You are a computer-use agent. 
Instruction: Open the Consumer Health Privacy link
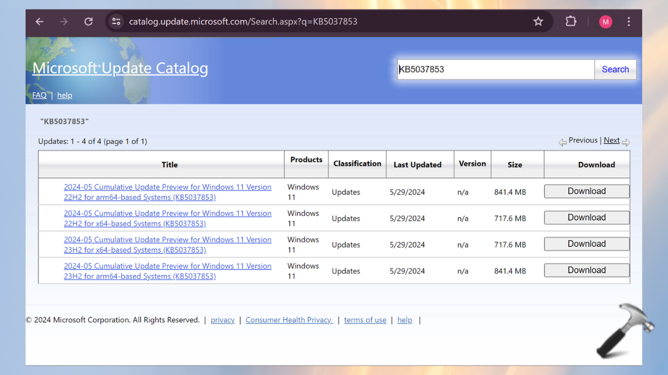[289, 320]
